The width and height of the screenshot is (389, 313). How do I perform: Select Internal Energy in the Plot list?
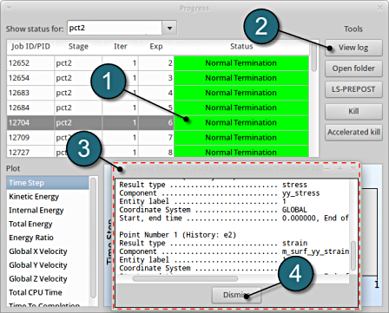pyautogui.click(x=48, y=210)
